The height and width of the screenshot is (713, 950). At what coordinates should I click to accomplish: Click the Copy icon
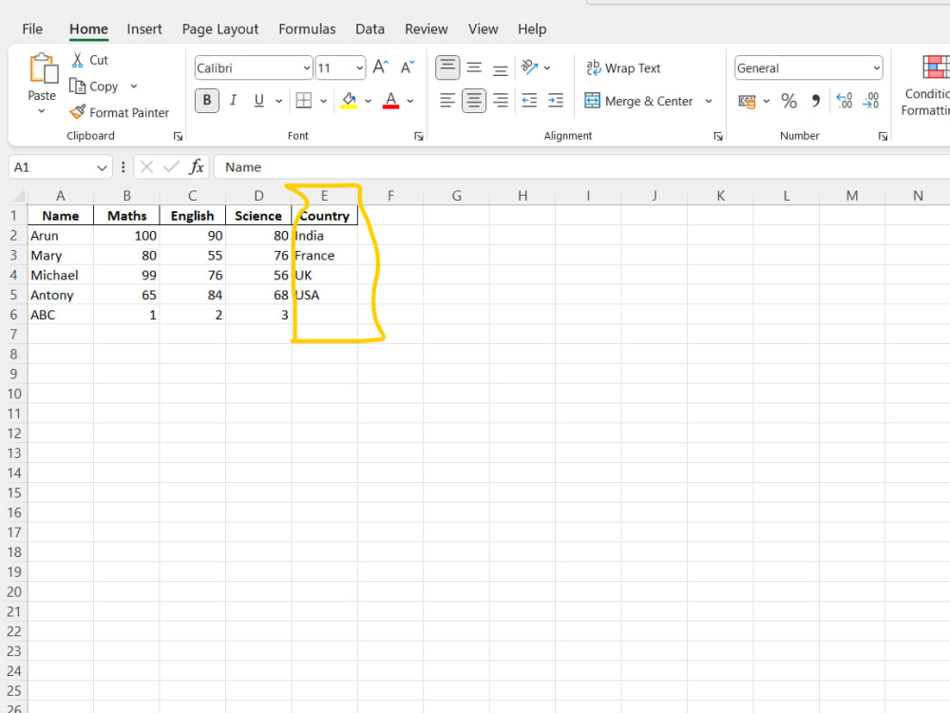(x=77, y=87)
